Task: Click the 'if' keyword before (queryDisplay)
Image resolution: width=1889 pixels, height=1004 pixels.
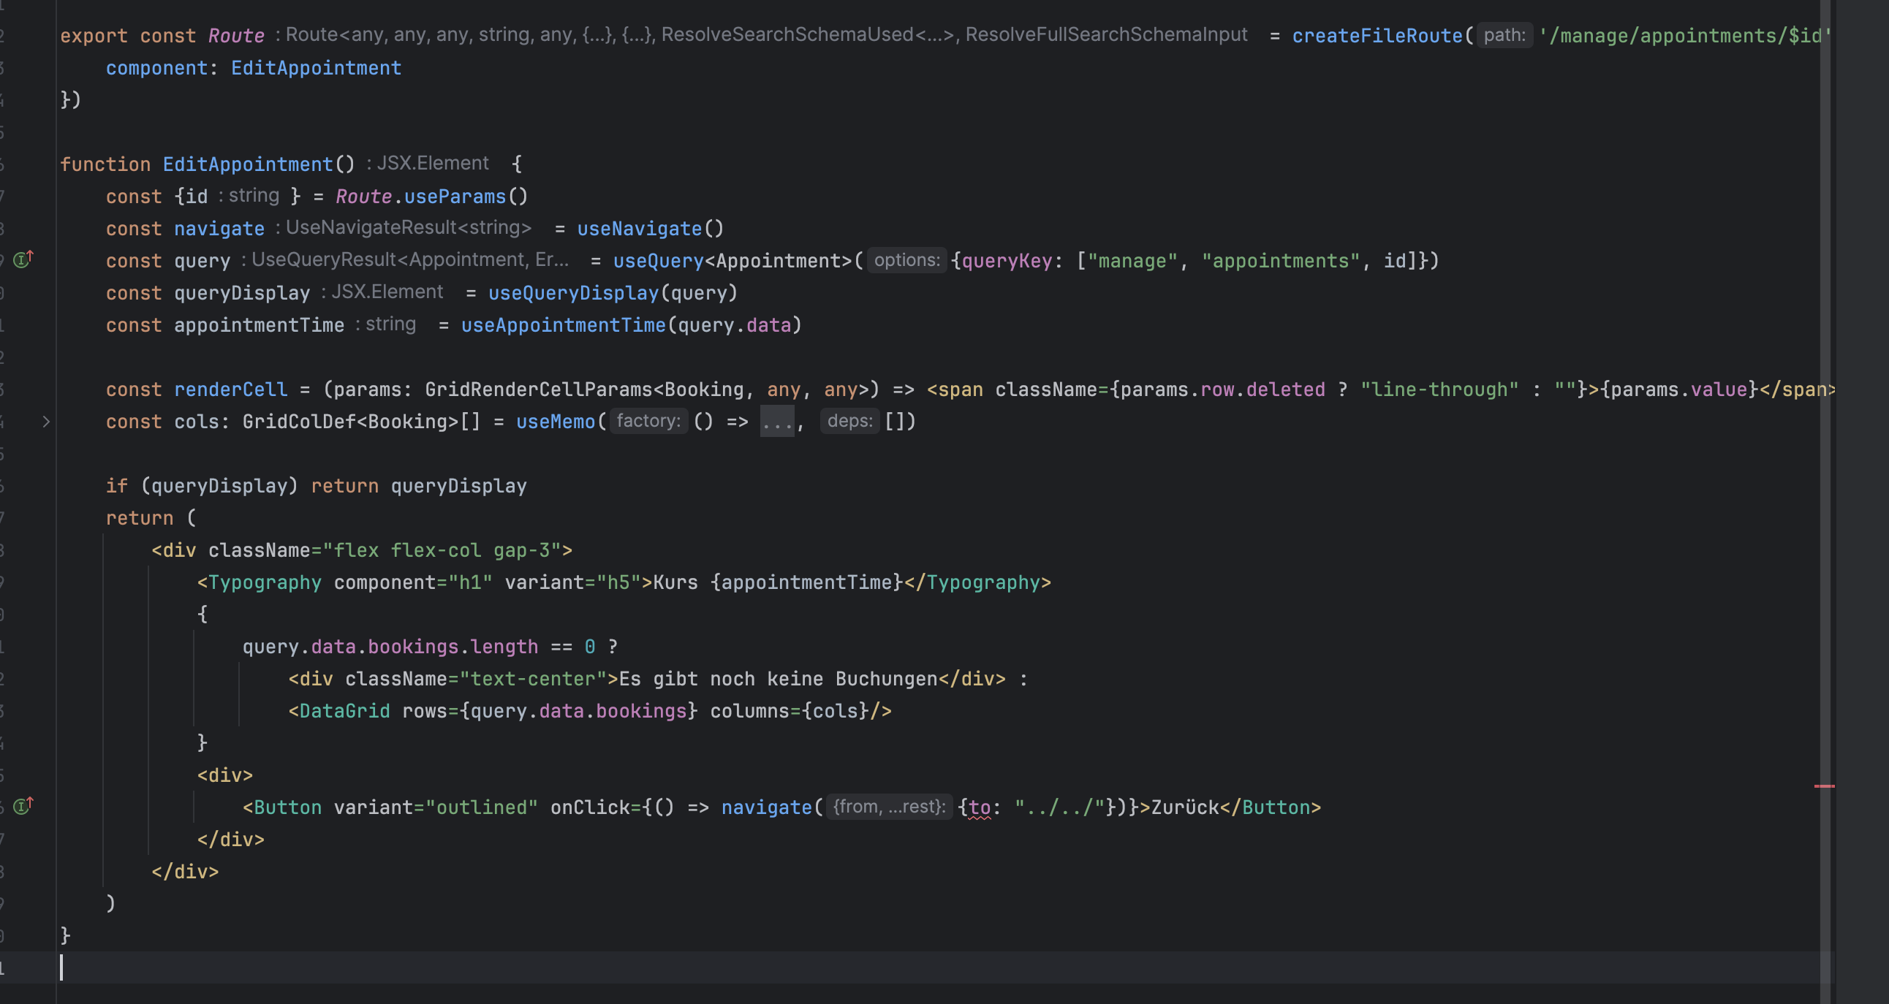Action: coord(116,486)
